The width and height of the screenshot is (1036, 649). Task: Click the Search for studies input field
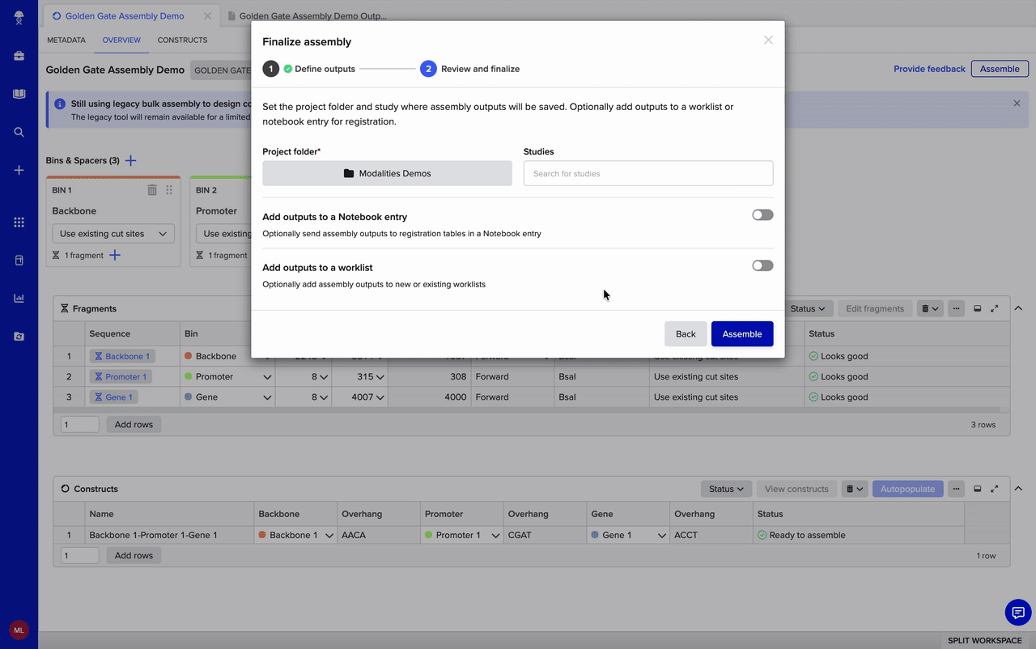point(647,172)
